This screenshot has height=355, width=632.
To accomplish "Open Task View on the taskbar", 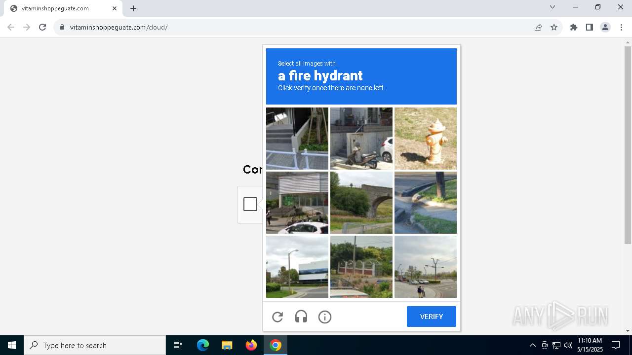I will [178, 345].
